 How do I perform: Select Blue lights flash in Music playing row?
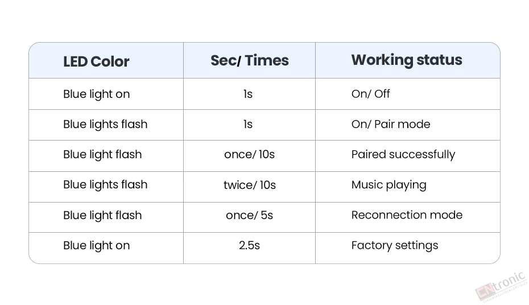tap(105, 185)
